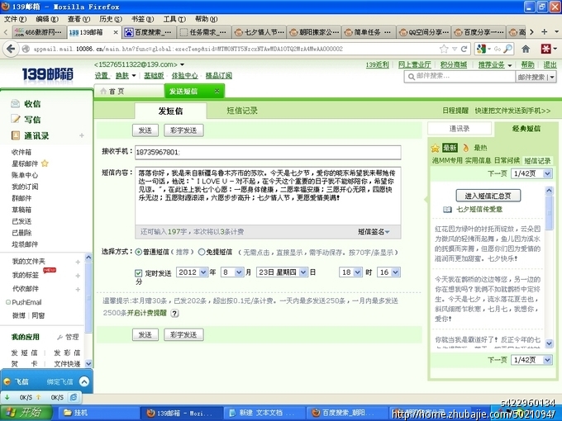Reload the page with refresh icon
The width and height of the screenshot is (562, 421).
coord(464,49)
